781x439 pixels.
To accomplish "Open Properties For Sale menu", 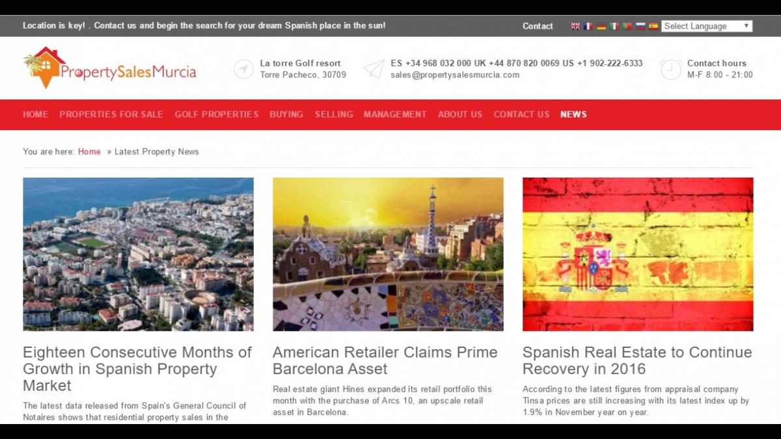I will (x=111, y=114).
